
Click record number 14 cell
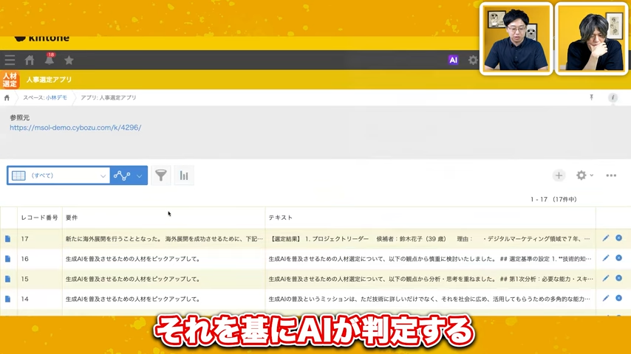(x=39, y=299)
